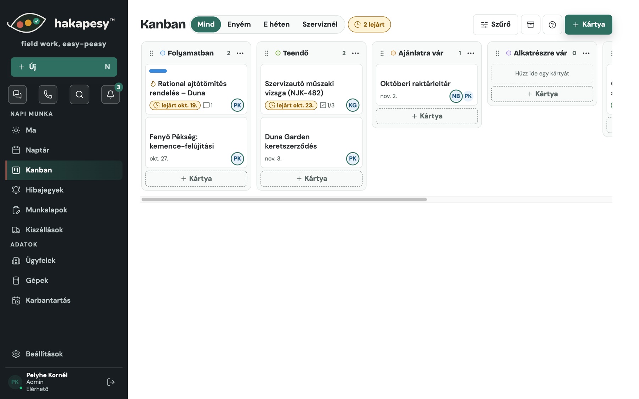This screenshot has width=639, height=399.
Task: Open the Szűrő filter panel
Action: click(495, 24)
